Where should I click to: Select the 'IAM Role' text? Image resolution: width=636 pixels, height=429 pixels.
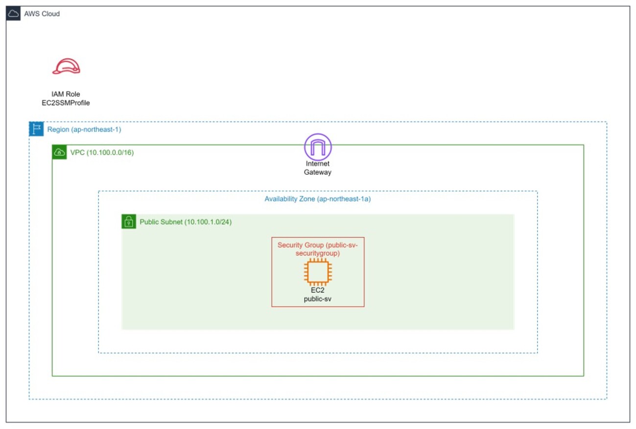(66, 94)
